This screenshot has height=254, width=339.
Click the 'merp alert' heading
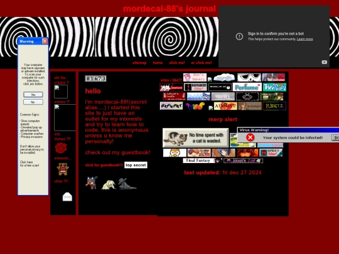(x=223, y=119)
